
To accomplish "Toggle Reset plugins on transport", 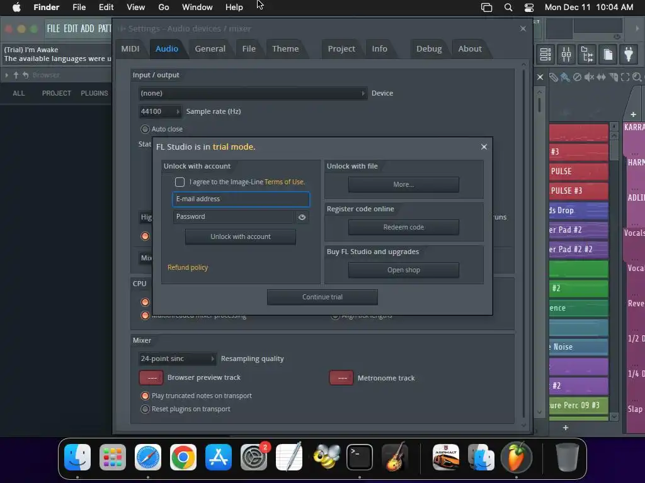I will pyautogui.click(x=145, y=409).
